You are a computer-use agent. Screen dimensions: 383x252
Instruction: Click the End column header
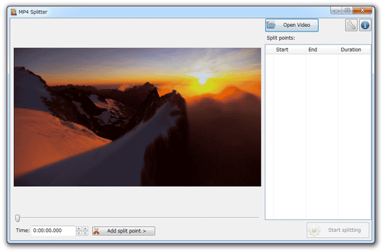point(322,50)
